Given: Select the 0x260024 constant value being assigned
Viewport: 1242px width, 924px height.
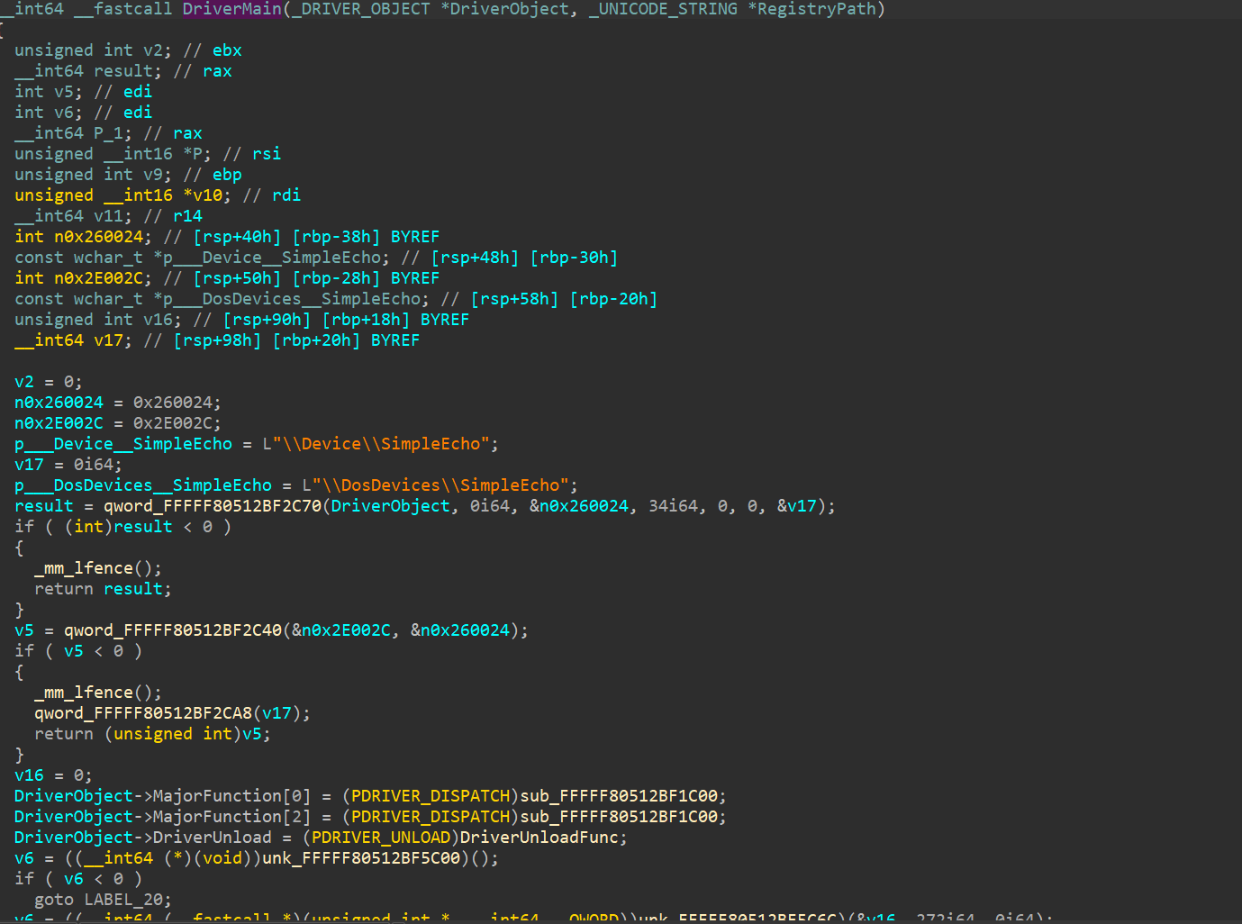Looking at the screenshot, I should click(x=173, y=403).
